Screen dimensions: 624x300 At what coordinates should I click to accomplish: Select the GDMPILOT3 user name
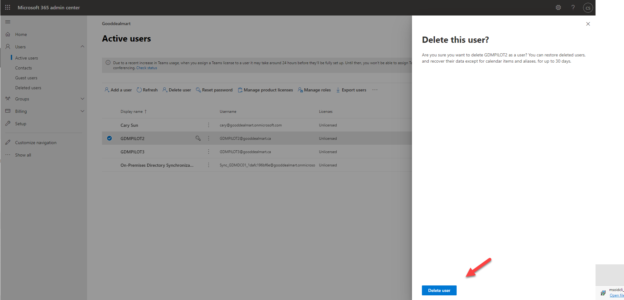pos(132,152)
